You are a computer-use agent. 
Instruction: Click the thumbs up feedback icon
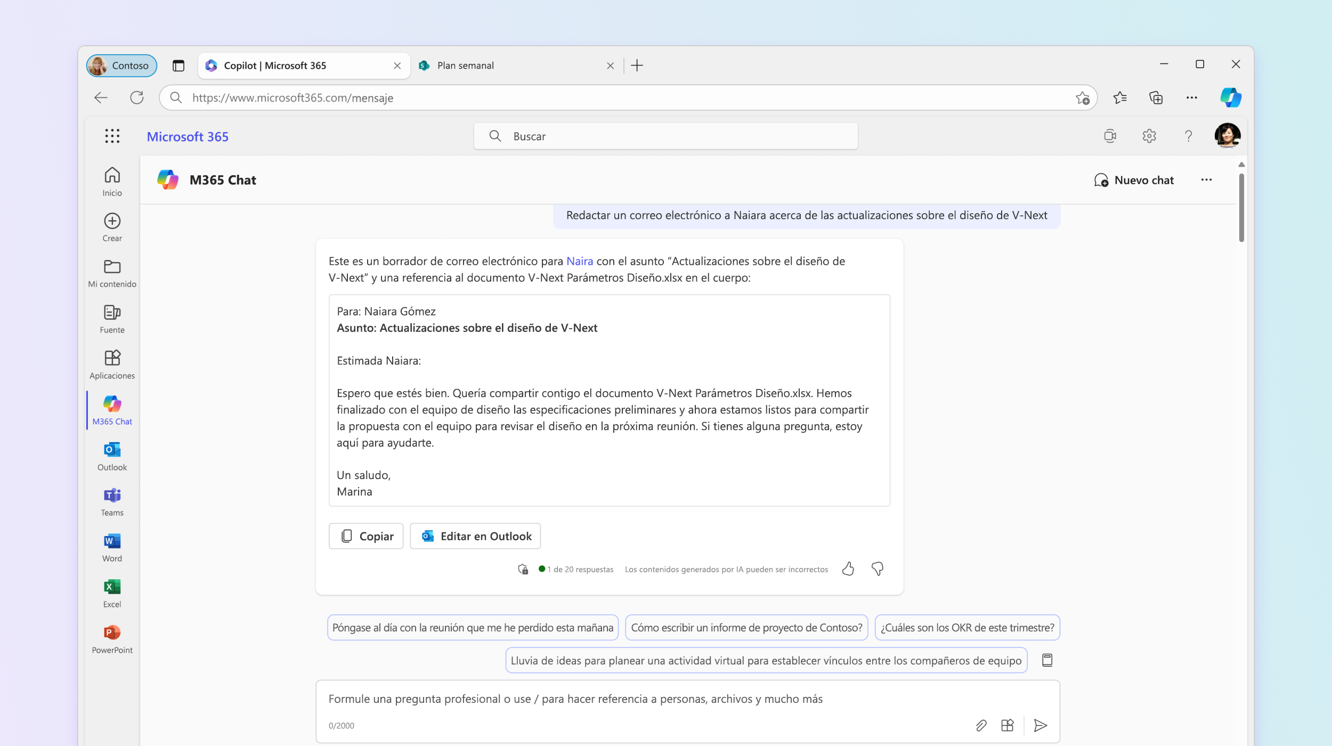pyautogui.click(x=848, y=569)
